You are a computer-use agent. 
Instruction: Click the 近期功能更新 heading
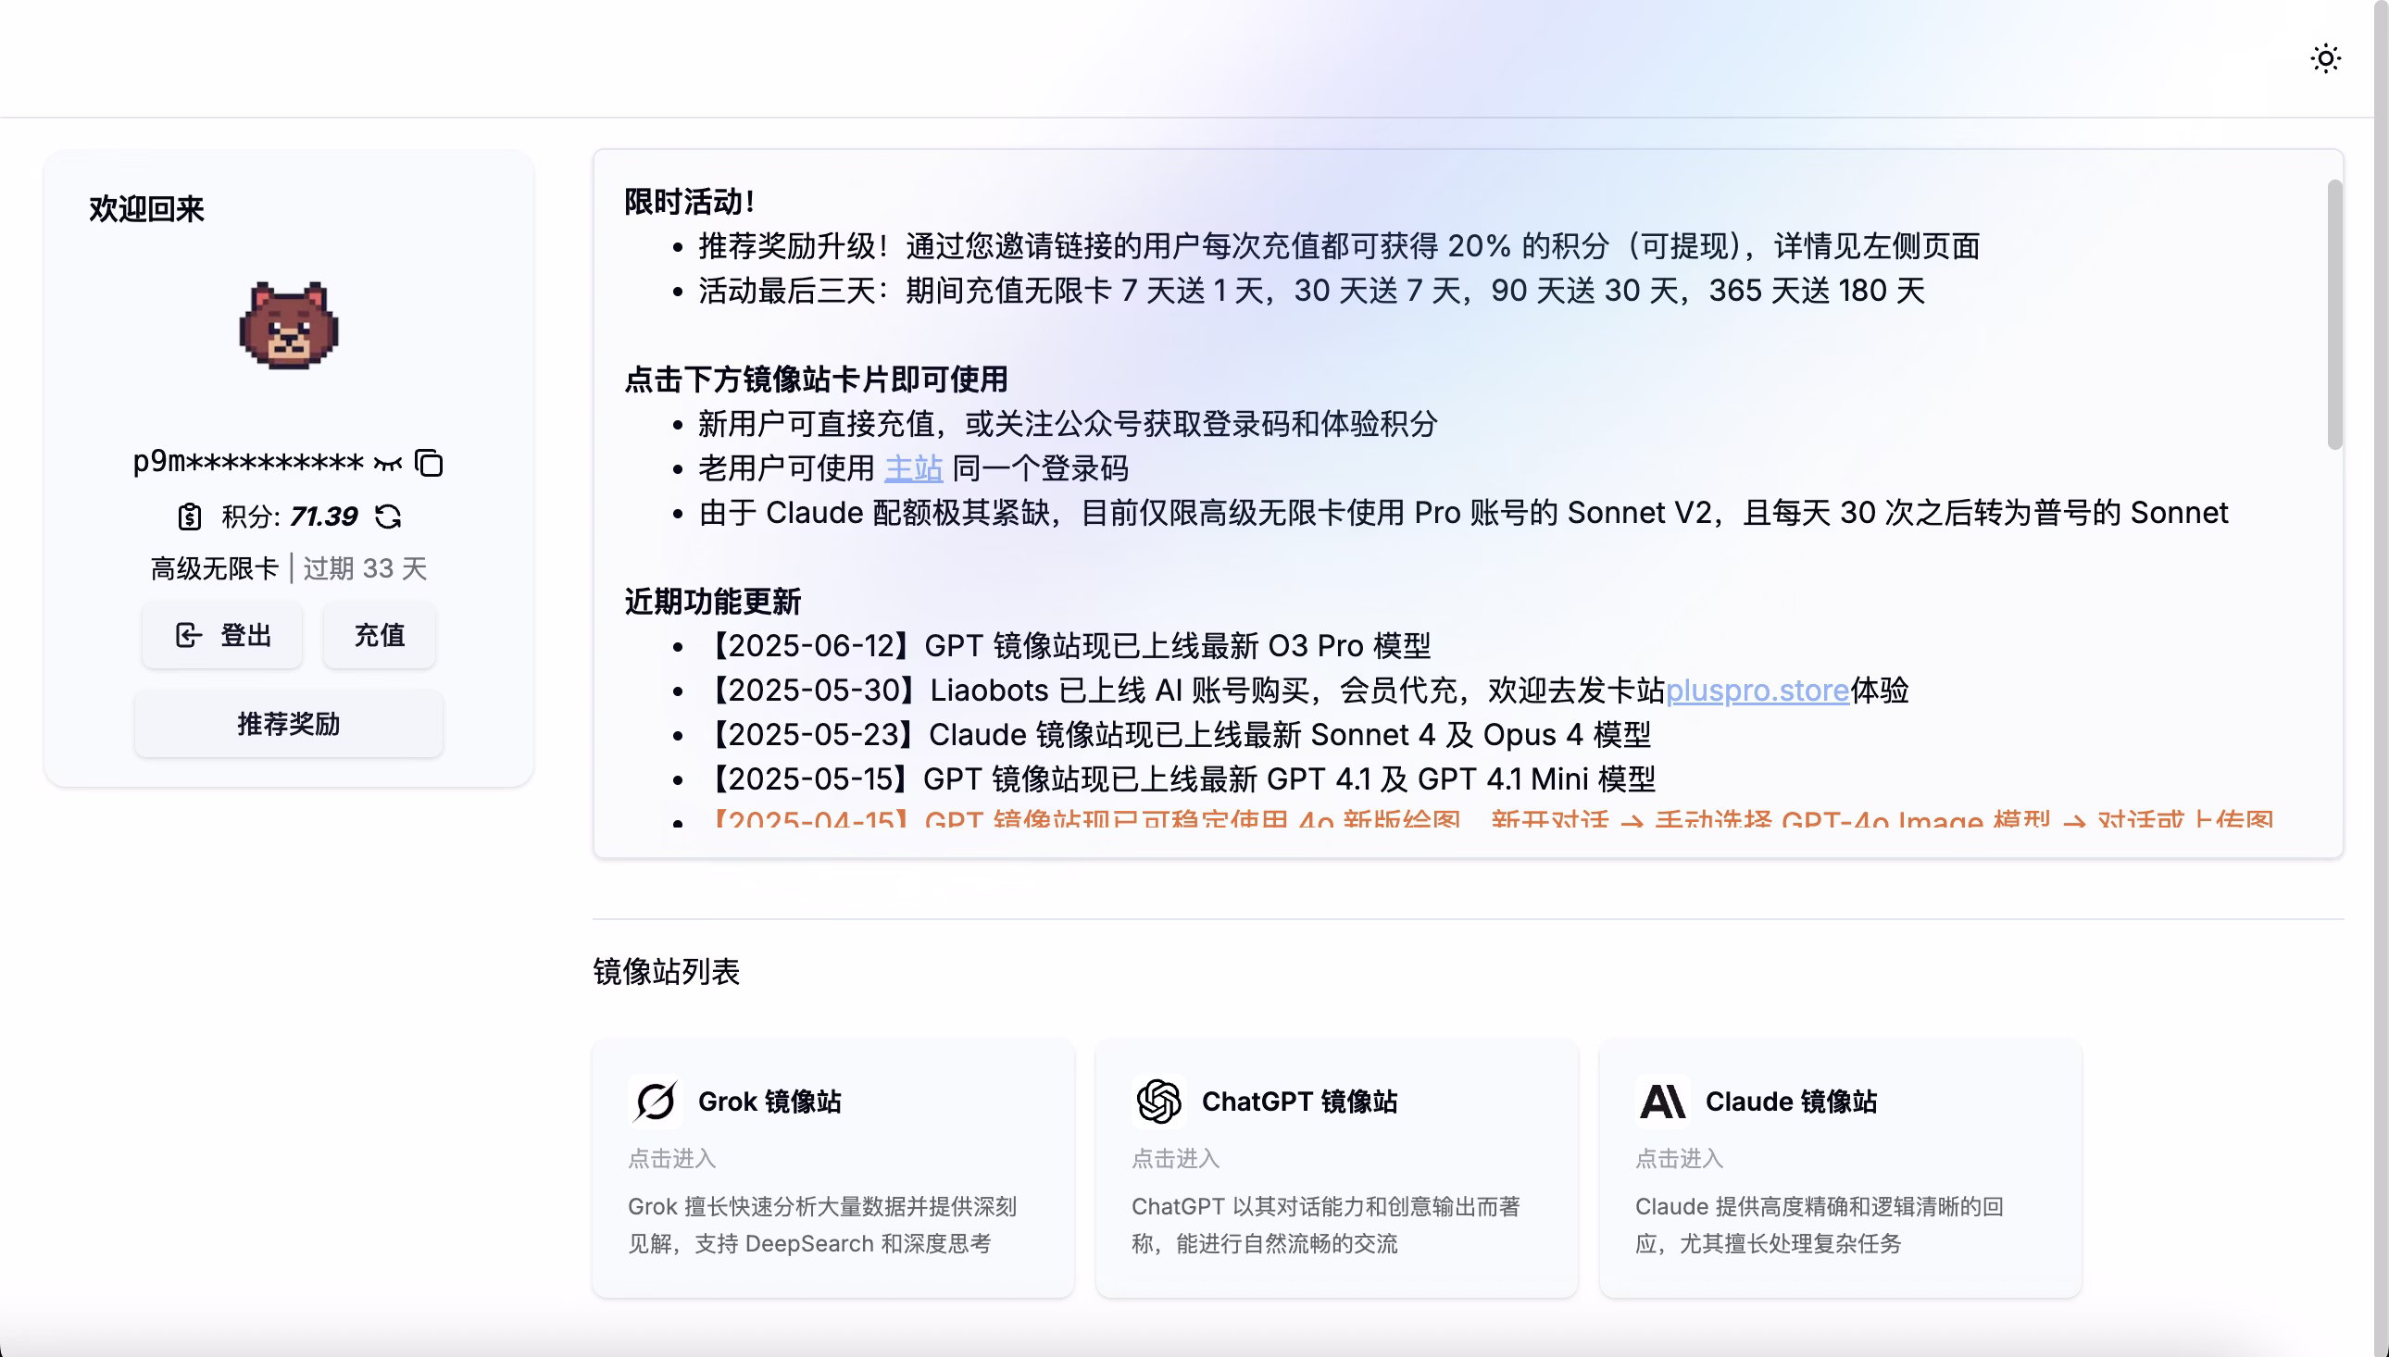[x=713, y=601]
